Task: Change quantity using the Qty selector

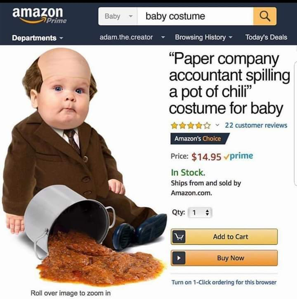Action: (x=200, y=213)
